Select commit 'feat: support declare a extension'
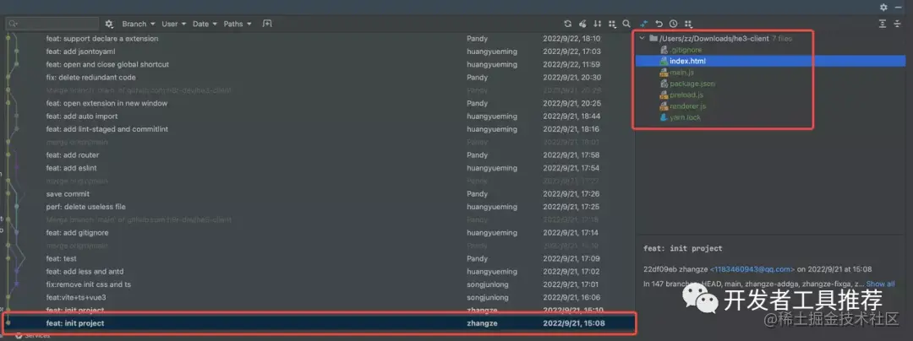 tap(102, 38)
